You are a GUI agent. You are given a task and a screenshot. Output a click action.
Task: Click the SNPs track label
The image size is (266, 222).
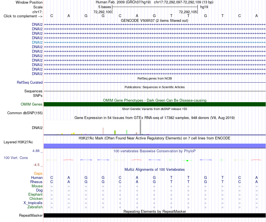tap(38, 95)
